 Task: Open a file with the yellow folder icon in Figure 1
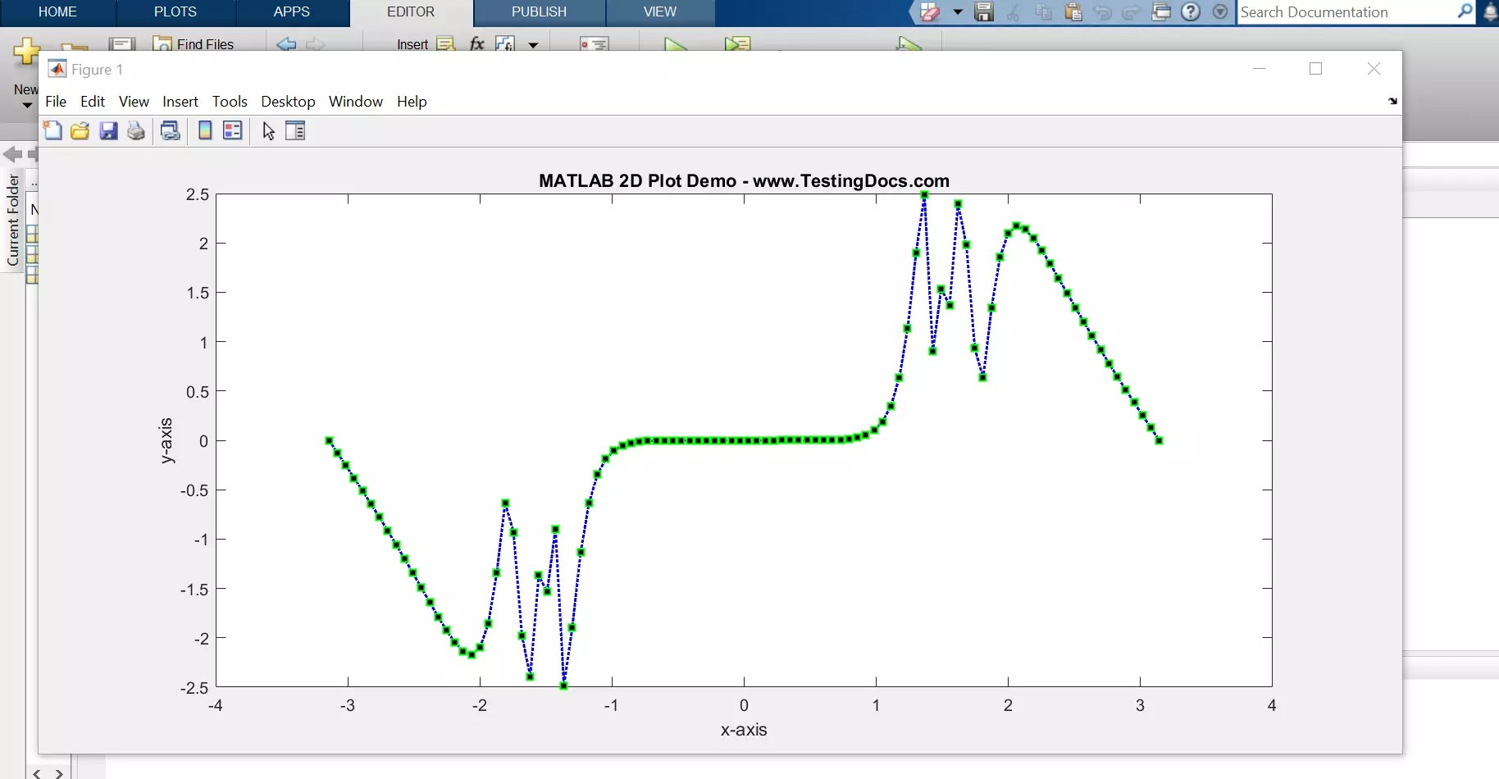(80, 130)
